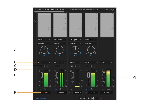Enable record on Audio 3 track
This screenshot has width=148, height=104.
[79, 66]
